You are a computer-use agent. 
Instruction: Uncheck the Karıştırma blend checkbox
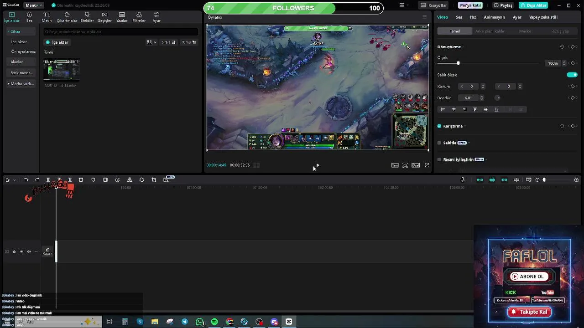439,126
